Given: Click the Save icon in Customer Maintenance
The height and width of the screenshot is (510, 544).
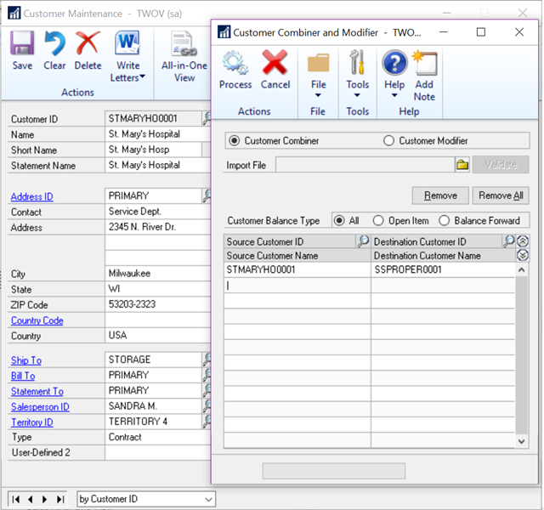Looking at the screenshot, I should tap(22, 43).
